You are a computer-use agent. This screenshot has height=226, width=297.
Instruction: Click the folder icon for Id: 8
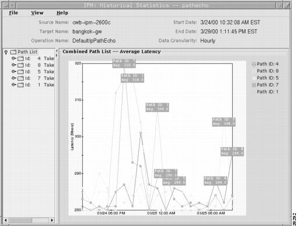pos(20,65)
